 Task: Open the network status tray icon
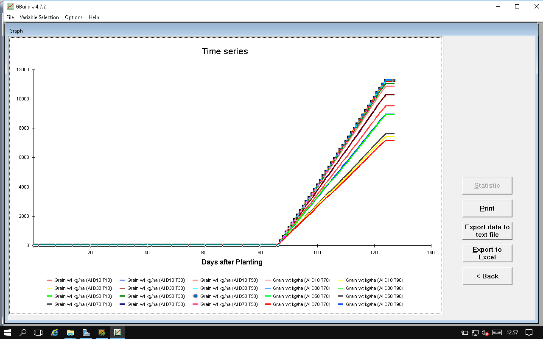(x=475, y=333)
